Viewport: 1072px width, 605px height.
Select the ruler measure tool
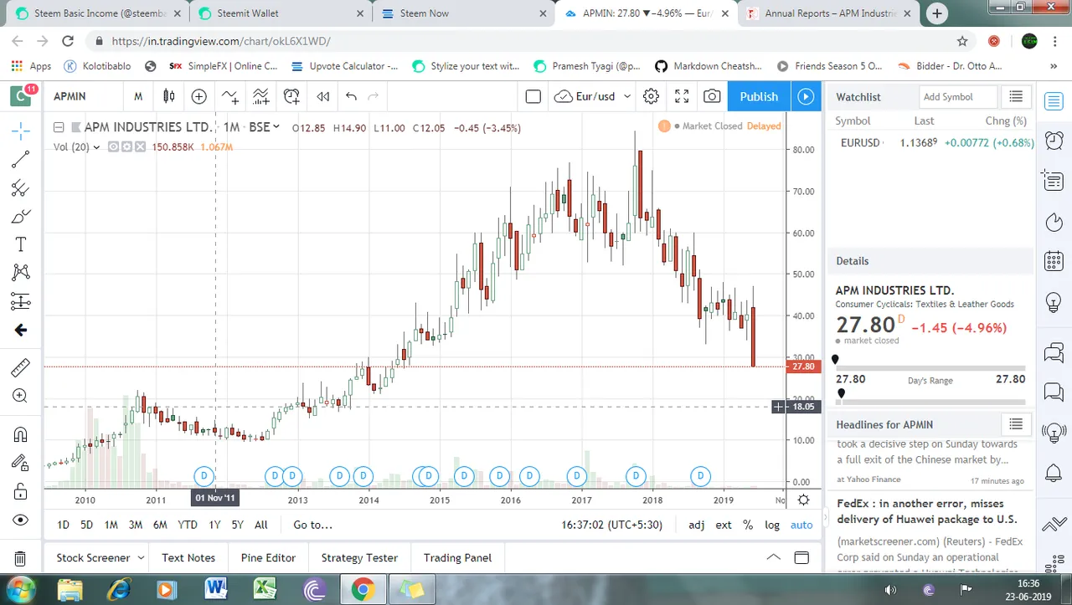pyautogui.click(x=21, y=367)
